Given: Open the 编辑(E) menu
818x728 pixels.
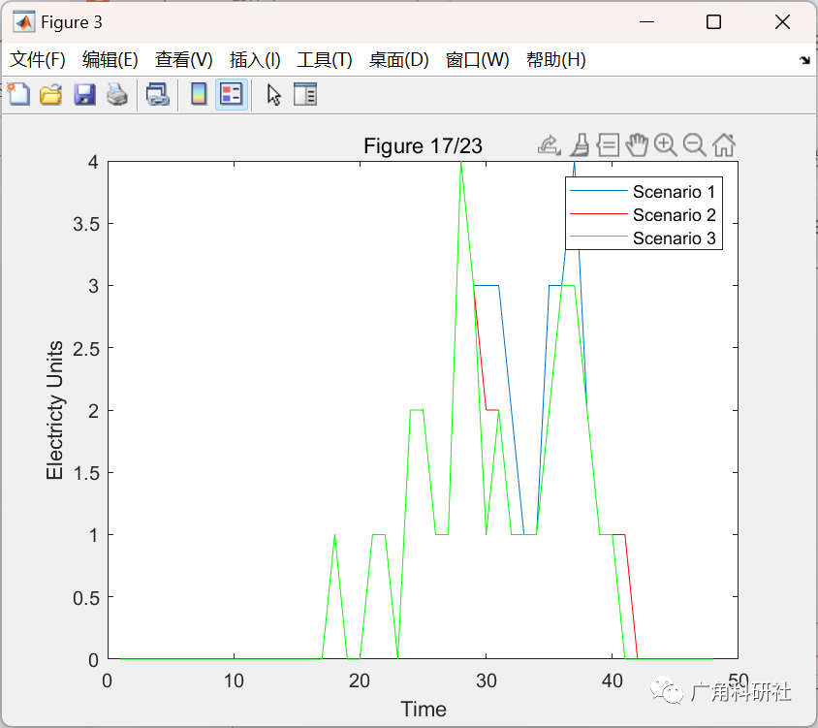Looking at the screenshot, I should click(x=110, y=59).
